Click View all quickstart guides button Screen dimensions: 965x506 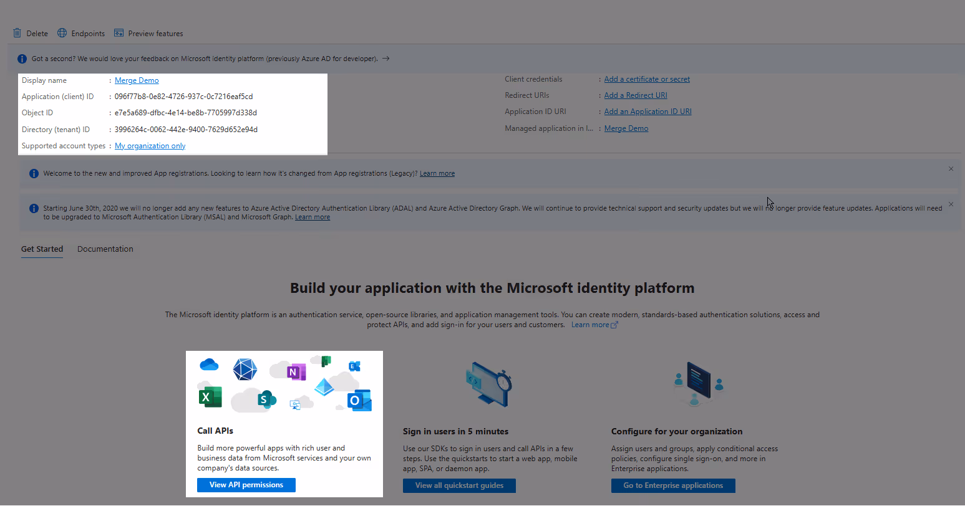459,485
